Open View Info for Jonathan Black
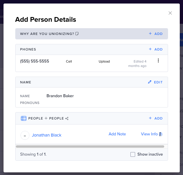Image resolution: width=183 pixels, height=175 pixels. click(x=149, y=134)
